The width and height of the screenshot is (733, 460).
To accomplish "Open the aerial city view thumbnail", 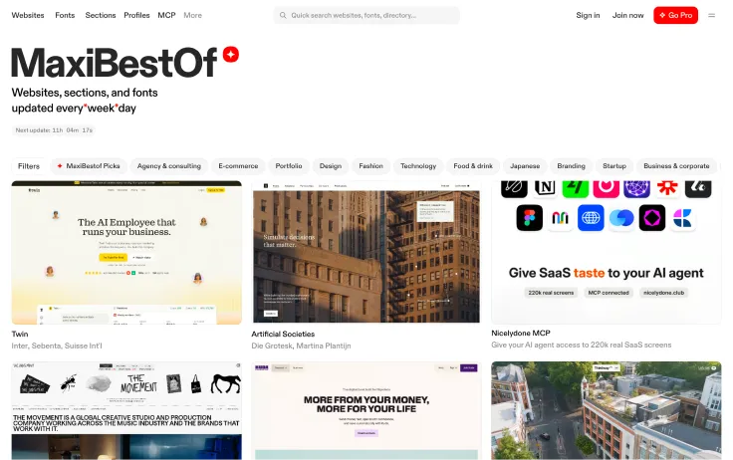I will pos(607,410).
